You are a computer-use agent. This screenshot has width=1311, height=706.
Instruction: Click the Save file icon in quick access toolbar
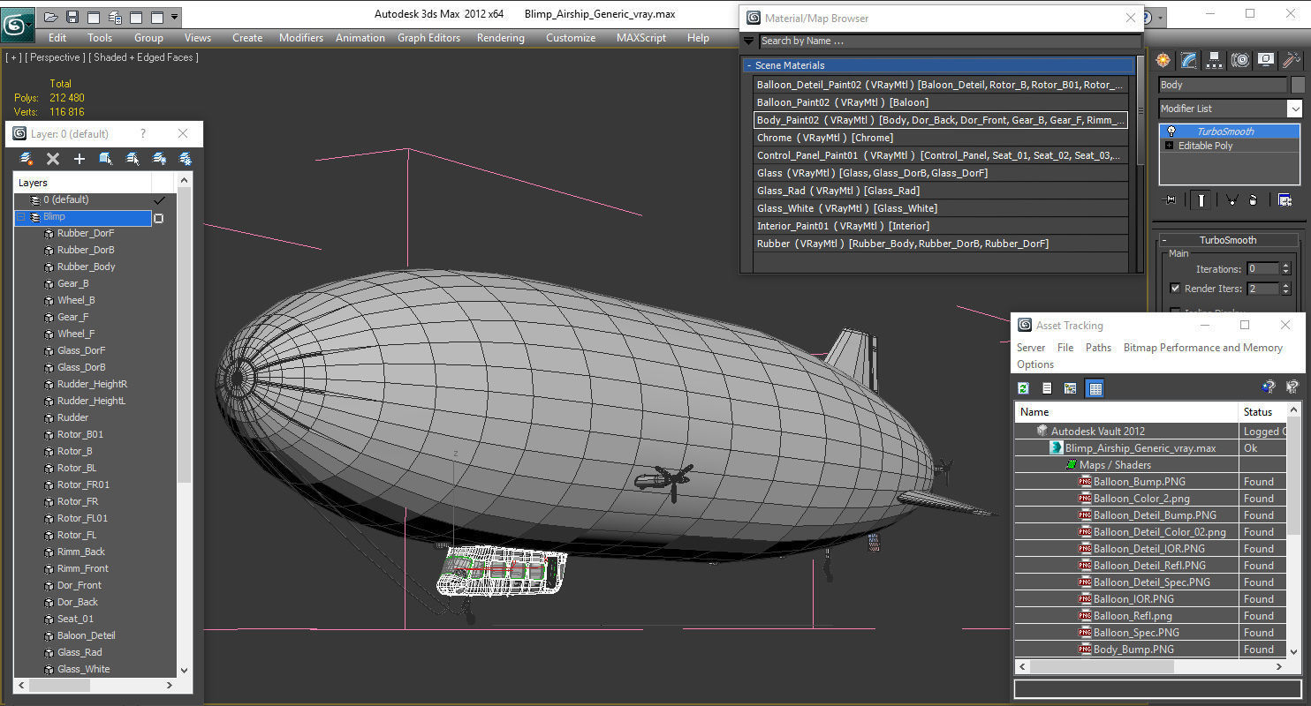click(x=72, y=17)
